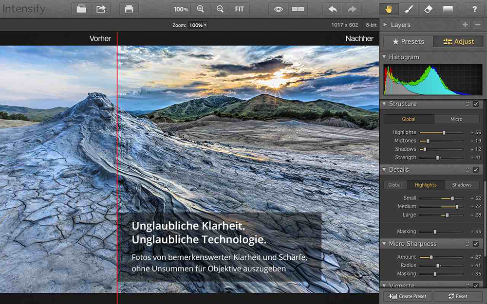Open an image file with the folder icon
This screenshot has width=487, height=304.
coord(81,9)
